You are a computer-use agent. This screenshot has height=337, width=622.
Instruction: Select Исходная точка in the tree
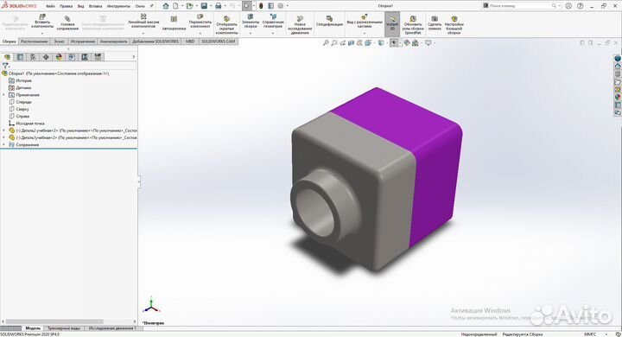(30, 124)
